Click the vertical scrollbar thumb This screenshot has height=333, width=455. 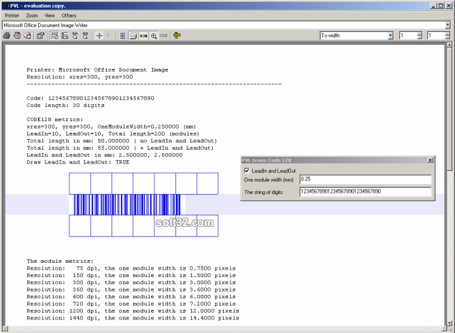click(450, 109)
